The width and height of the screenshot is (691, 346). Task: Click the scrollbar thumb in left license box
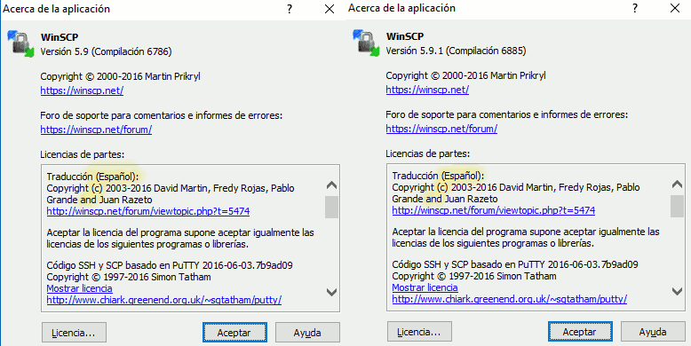tap(331, 208)
